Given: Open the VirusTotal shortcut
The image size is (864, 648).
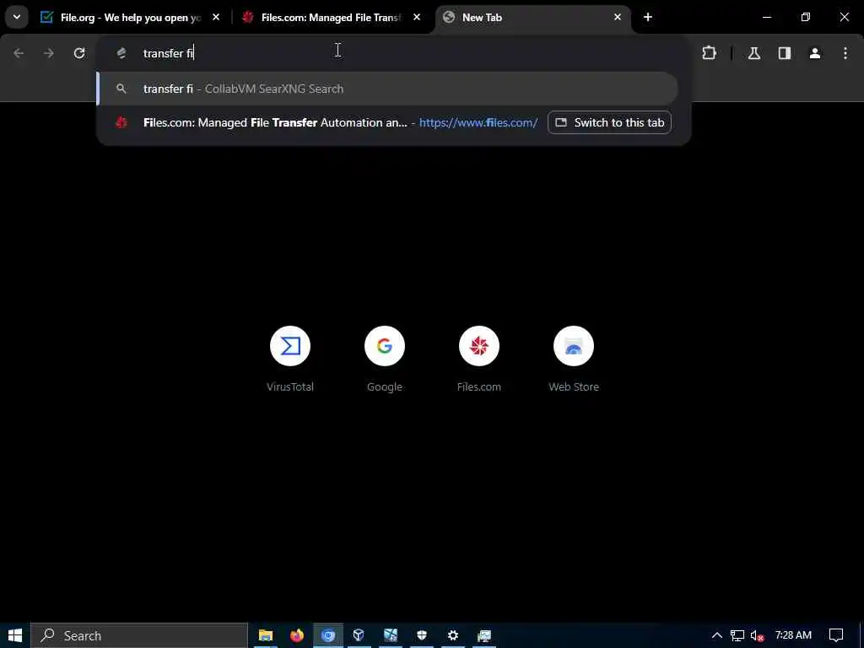Looking at the screenshot, I should [290, 359].
